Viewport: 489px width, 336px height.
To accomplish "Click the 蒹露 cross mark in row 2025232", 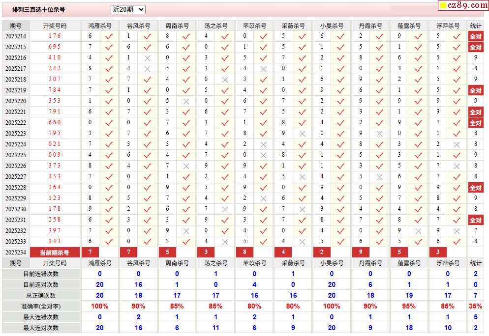I will coord(418,231).
